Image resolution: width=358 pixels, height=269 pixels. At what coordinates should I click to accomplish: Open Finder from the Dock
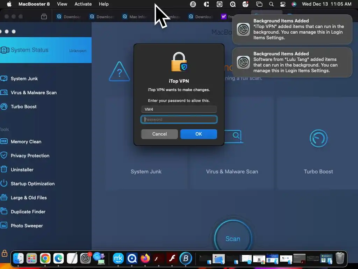tap(18, 258)
